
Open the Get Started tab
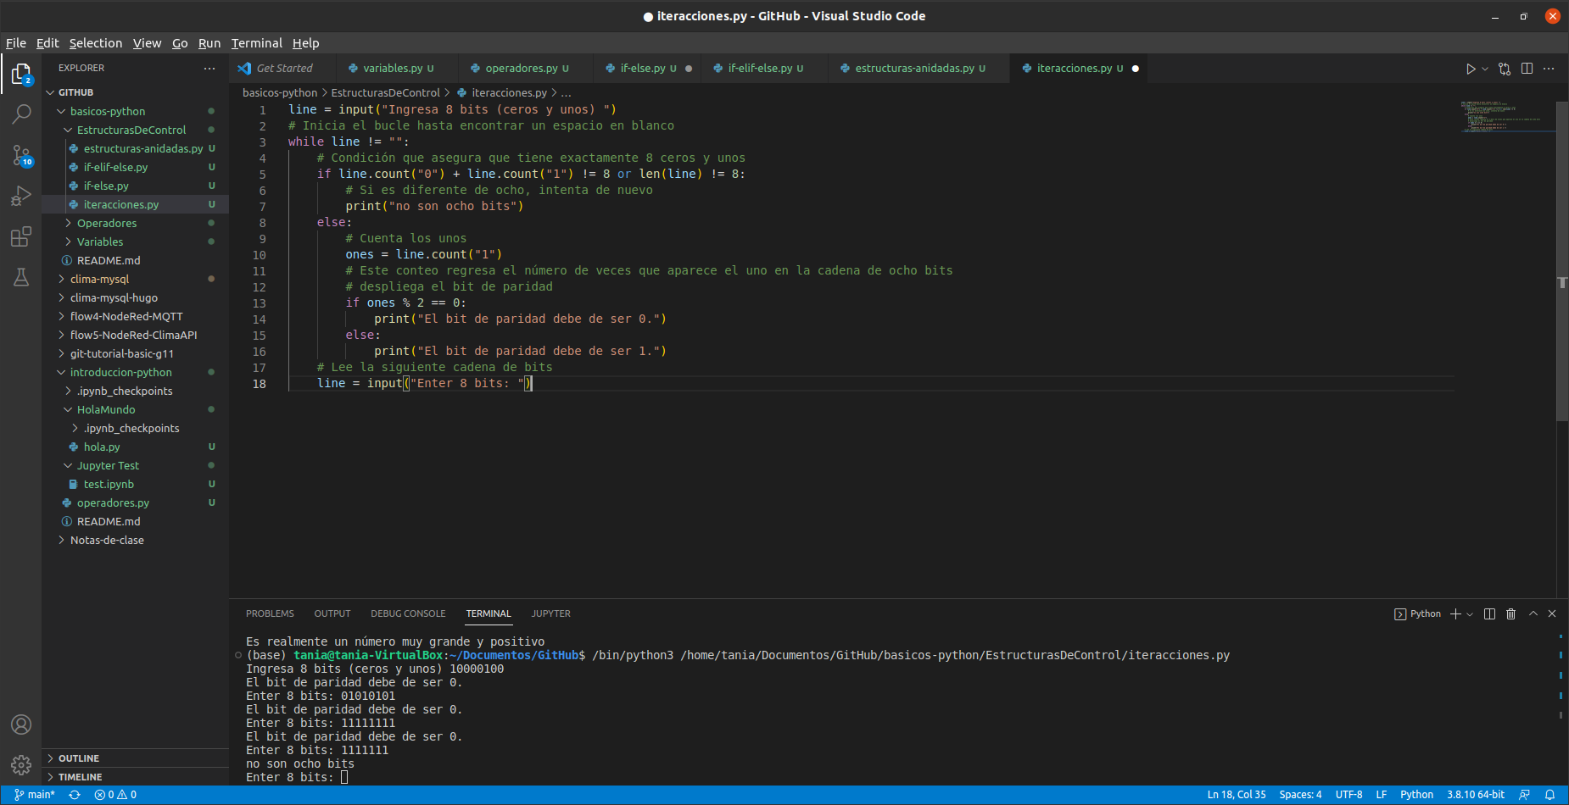[283, 69]
